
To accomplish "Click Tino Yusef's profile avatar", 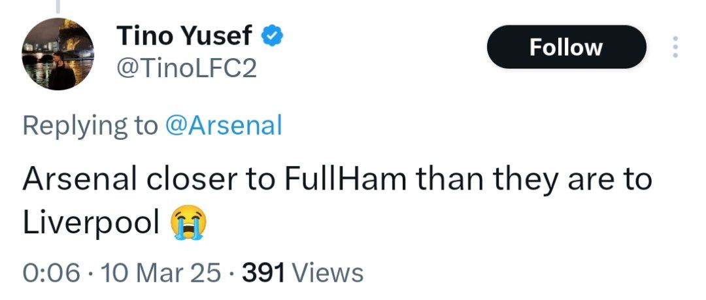I will point(58,55).
